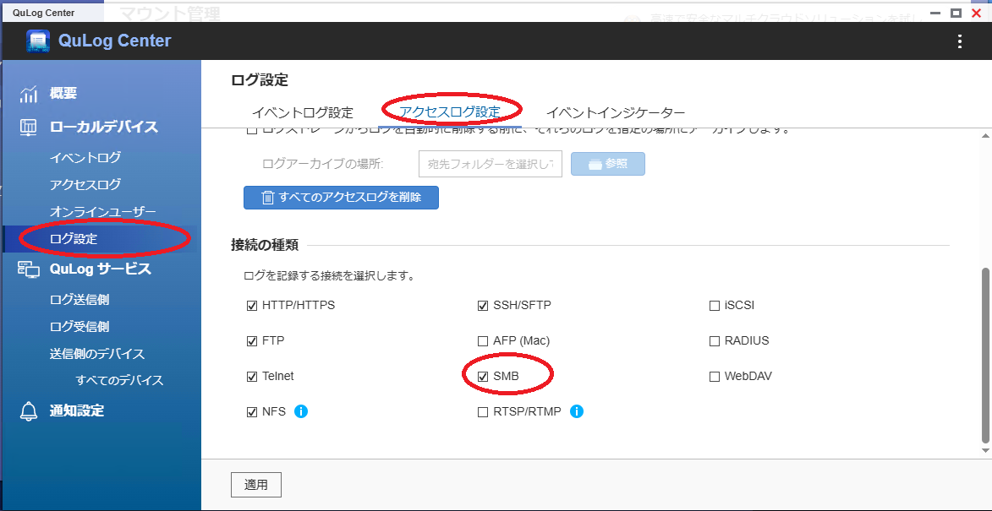Open 通知設定 in sidebar

(77, 410)
